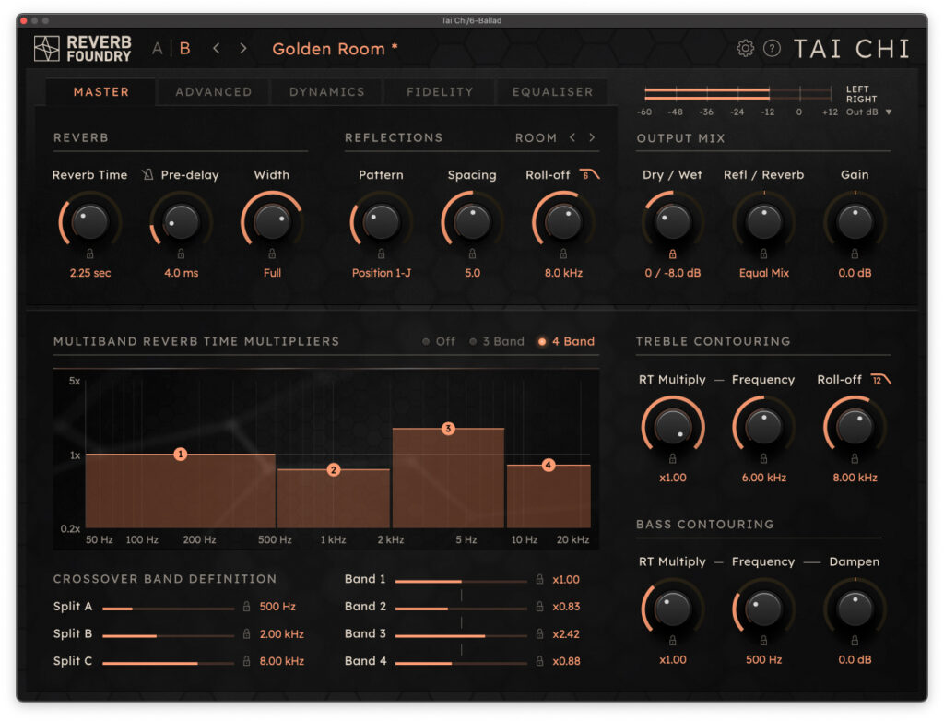The height and width of the screenshot is (721, 944).
Task: Lock the Pattern knob
Action: pyautogui.click(x=381, y=254)
